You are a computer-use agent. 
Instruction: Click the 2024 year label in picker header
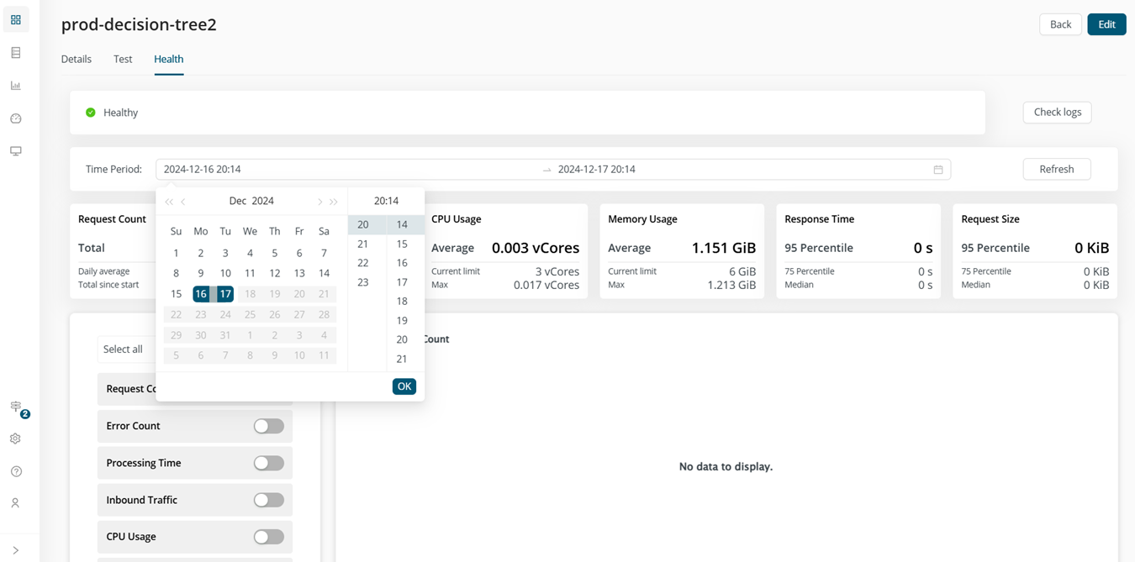coord(263,201)
